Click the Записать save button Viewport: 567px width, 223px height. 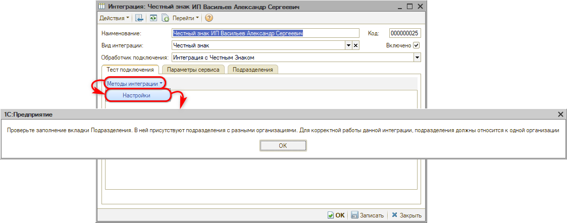point(368,215)
